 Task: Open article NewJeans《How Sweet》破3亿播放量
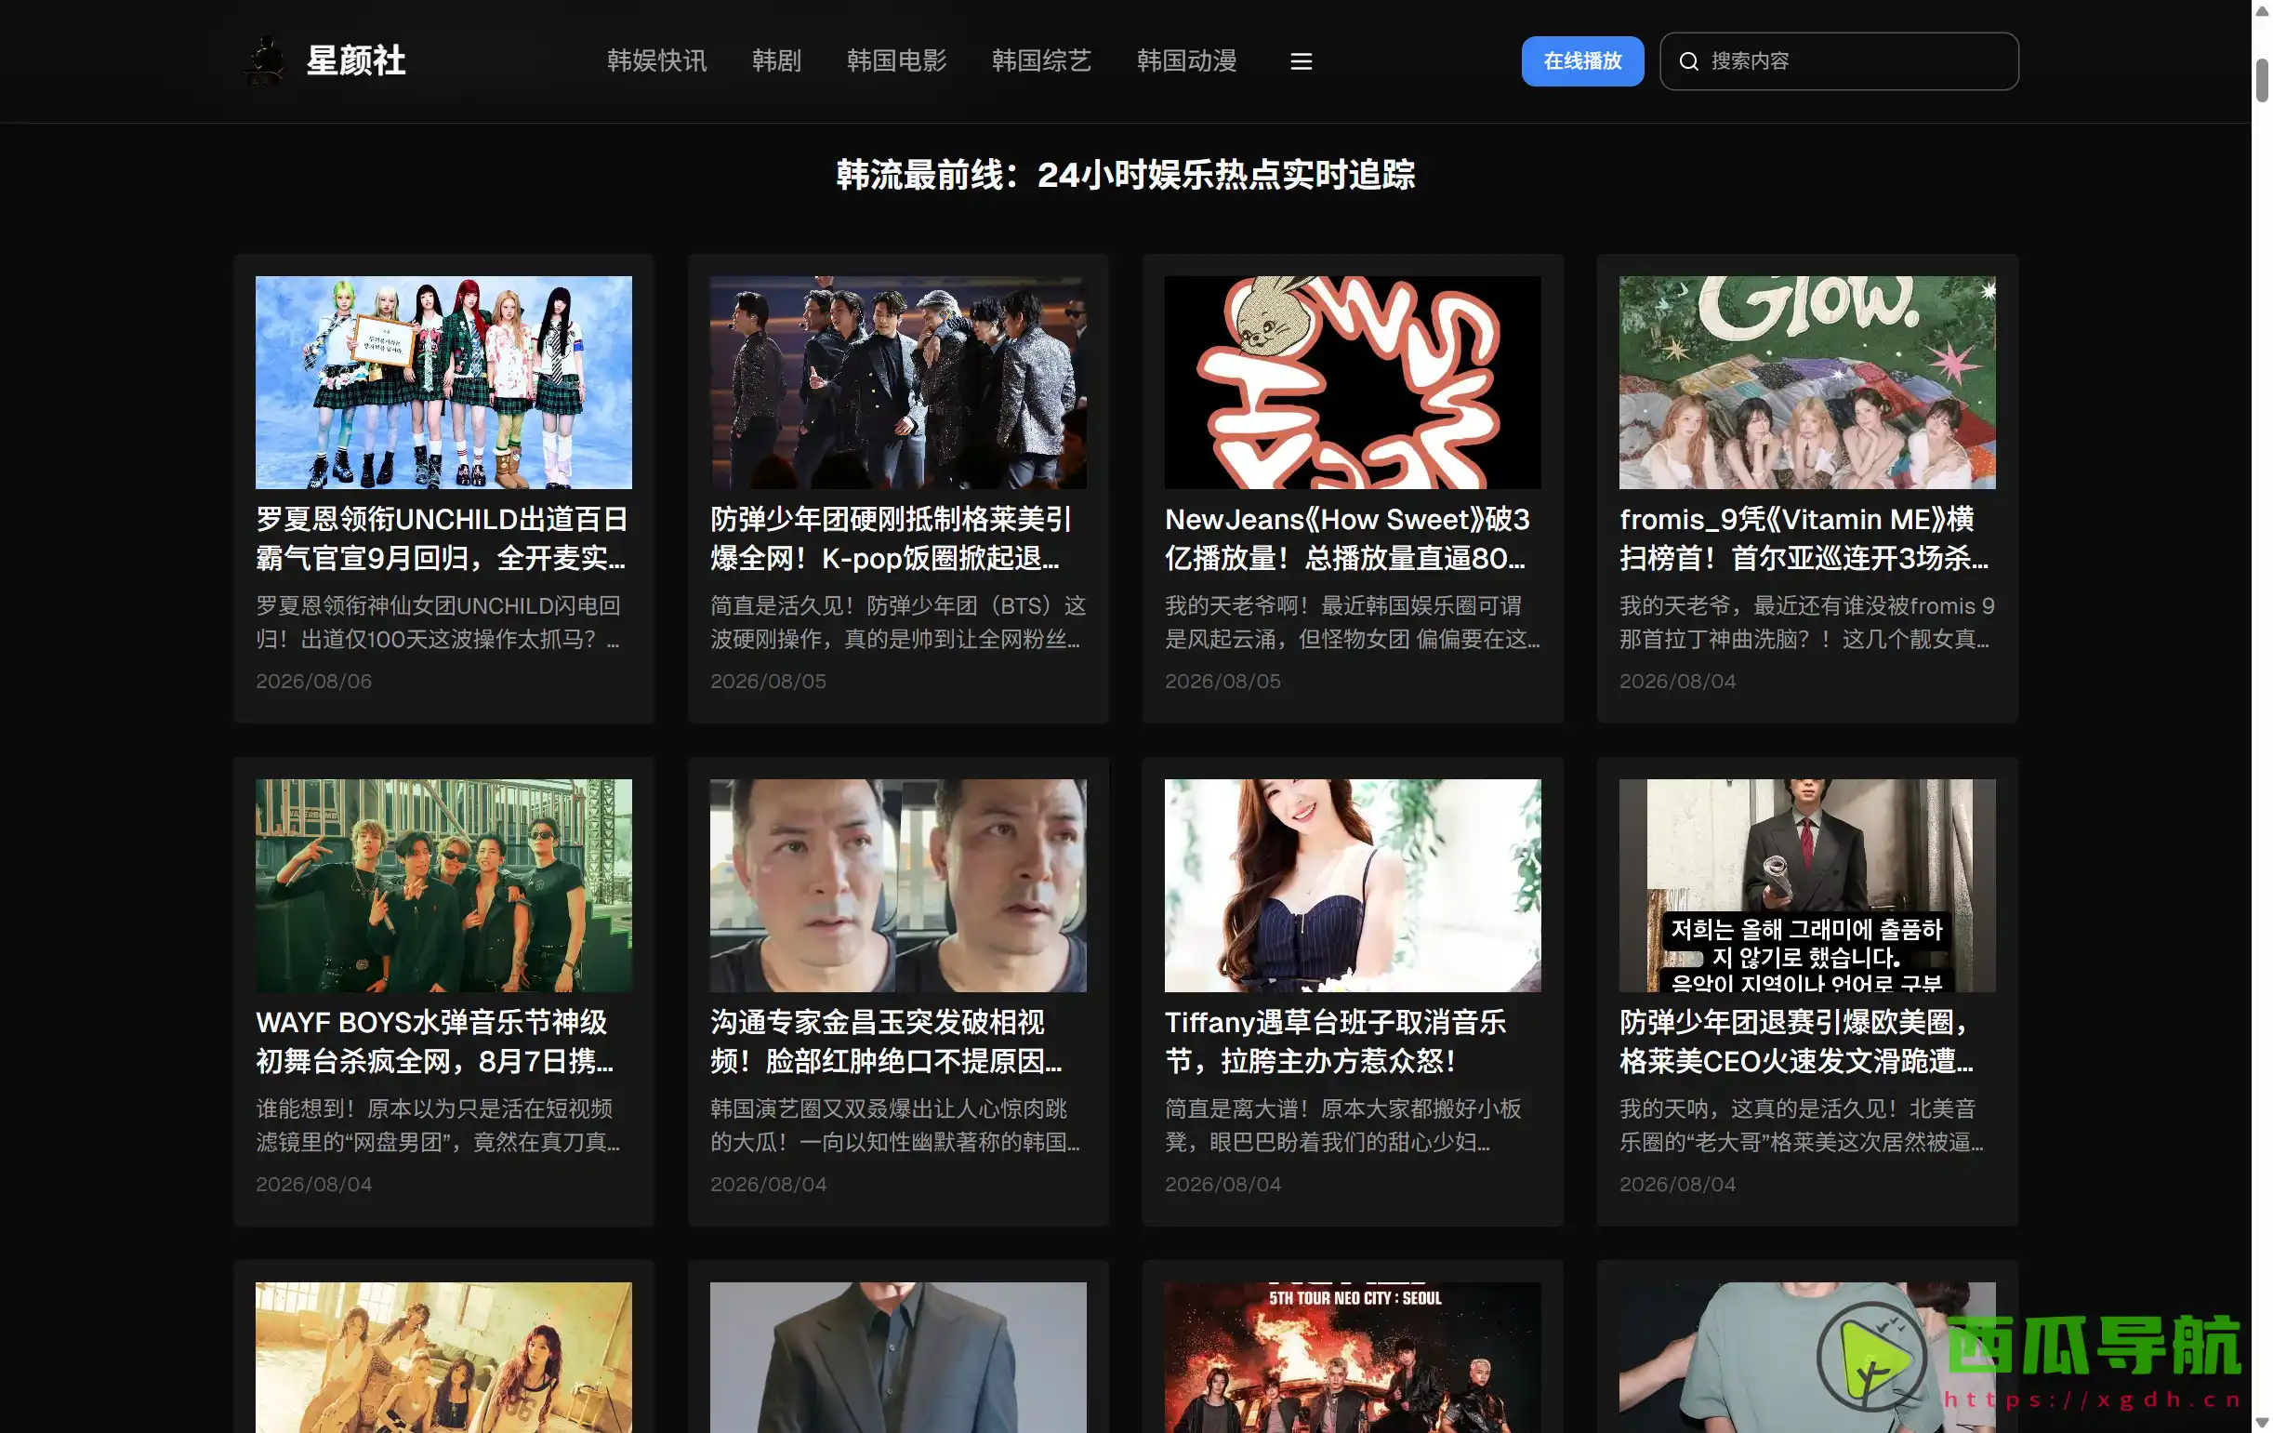click(x=1347, y=538)
